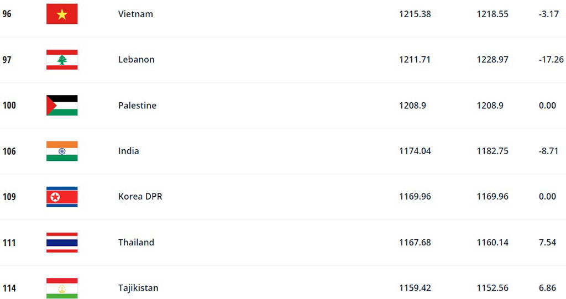
Task: Click rank number 111 for Thailand
Action: [x=9, y=243]
